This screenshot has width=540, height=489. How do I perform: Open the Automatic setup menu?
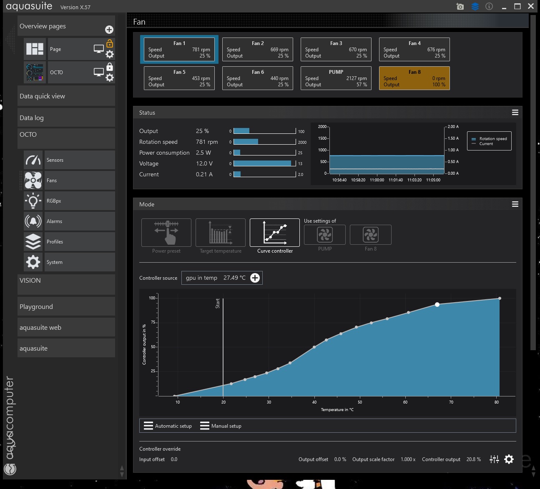168,426
